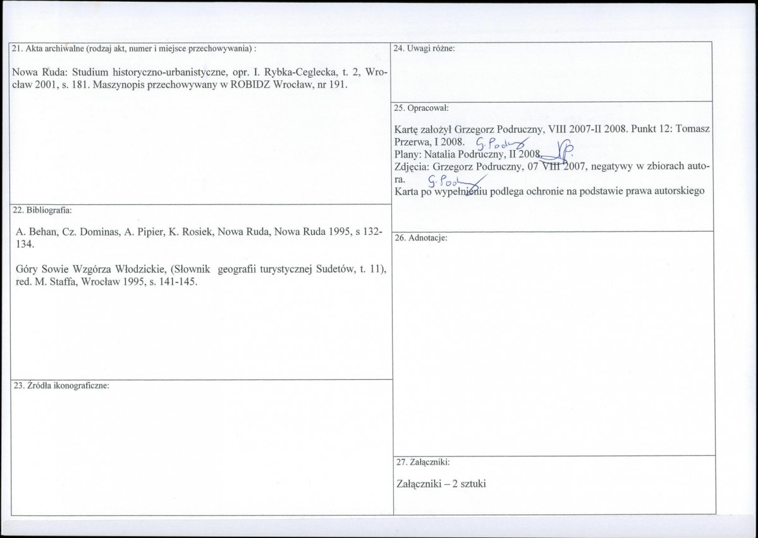Click the empty Źródła ikonograficzne field
758x538 pixels.
coord(202,453)
